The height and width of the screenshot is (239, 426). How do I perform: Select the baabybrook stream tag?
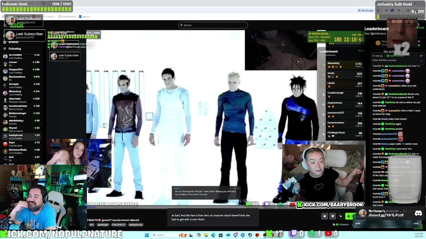pyautogui.click(x=135, y=225)
